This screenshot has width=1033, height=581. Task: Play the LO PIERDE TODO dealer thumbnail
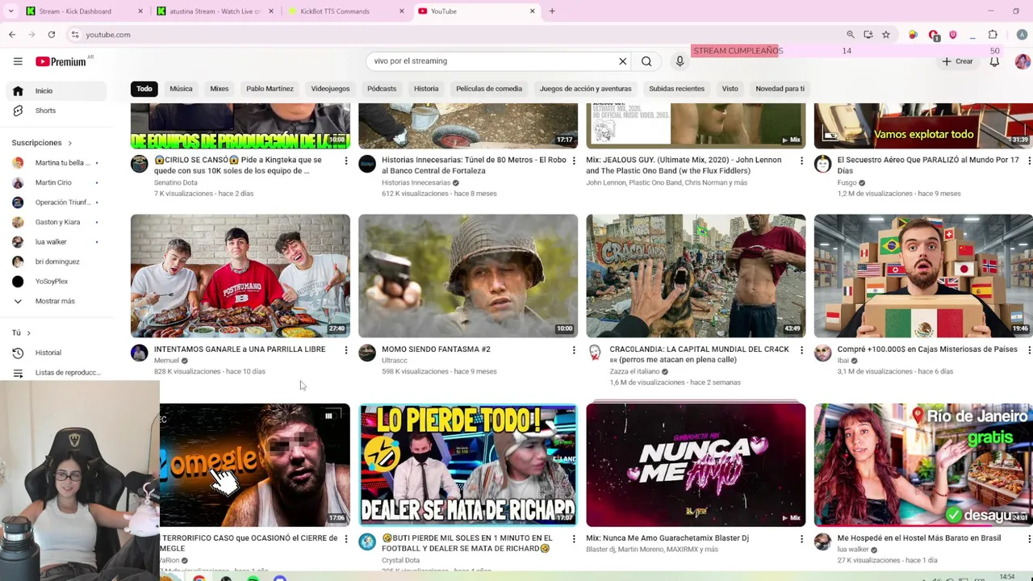click(x=468, y=465)
